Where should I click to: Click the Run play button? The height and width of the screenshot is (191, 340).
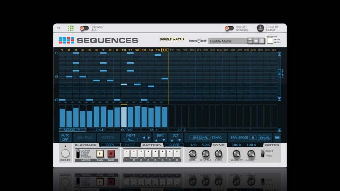100,154
